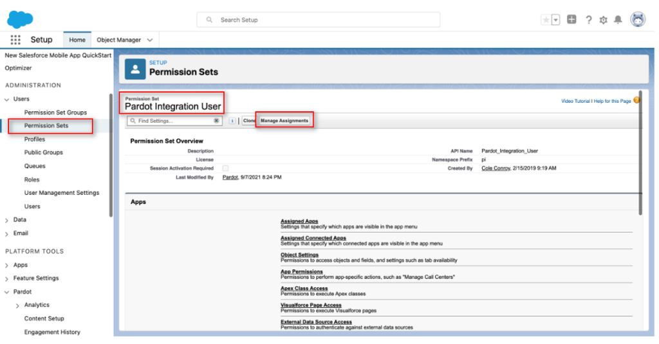Toggle Session Activation Required checkbox
This screenshot has width=659, height=344.
click(225, 168)
